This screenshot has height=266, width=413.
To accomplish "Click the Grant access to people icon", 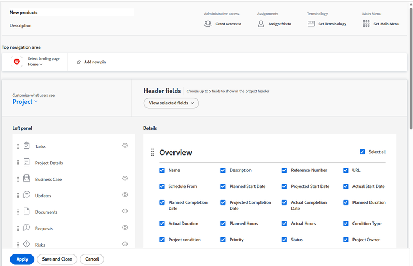I will [208, 24].
